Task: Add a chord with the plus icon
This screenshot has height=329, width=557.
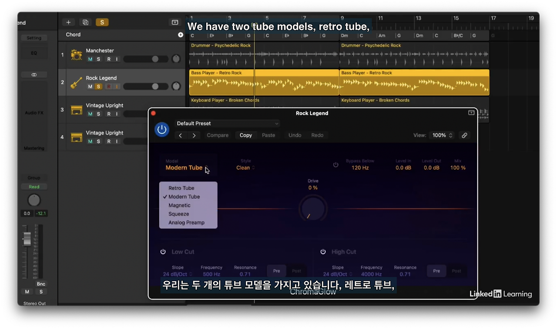Action: pos(181,35)
